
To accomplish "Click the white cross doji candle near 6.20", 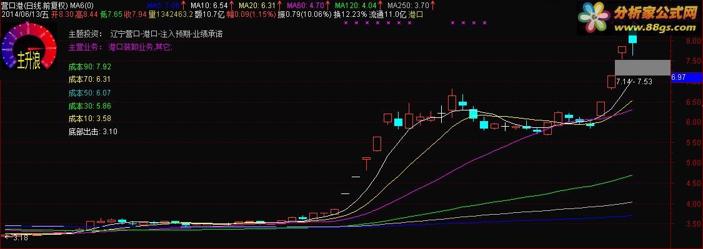I will point(442,114).
